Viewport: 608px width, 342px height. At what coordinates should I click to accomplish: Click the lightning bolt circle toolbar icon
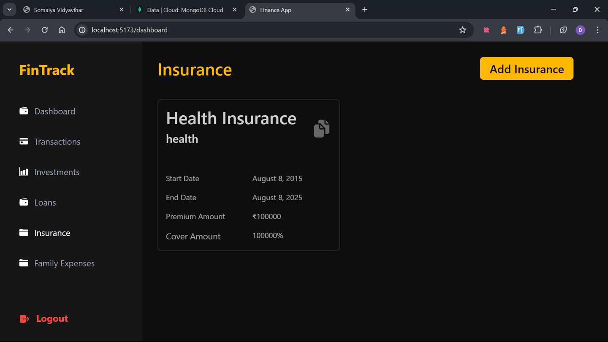pos(563,30)
